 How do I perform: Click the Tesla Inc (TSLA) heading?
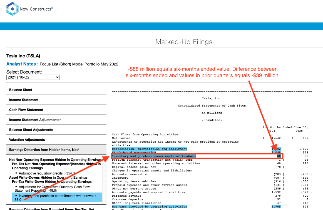tap(23, 56)
